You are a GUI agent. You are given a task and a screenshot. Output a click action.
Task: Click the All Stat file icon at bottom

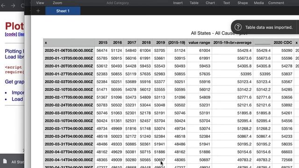click(5, 161)
